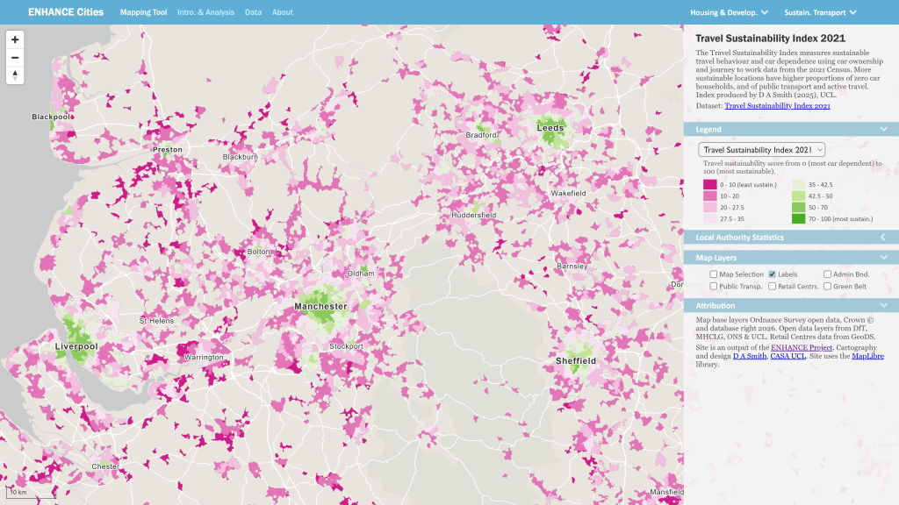
Task: Open the Intro. & Analysis page
Action: [205, 12]
